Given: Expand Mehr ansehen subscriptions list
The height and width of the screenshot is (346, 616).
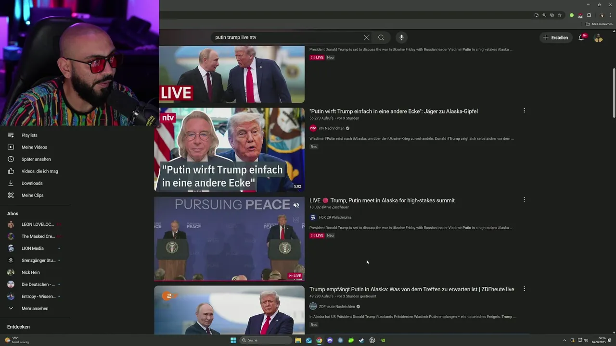Looking at the screenshot, I should tap(35, 309).
